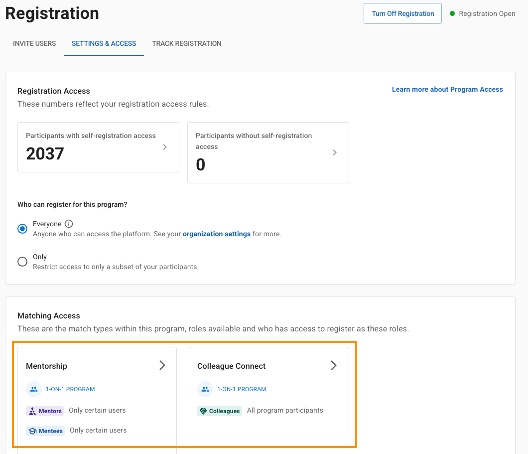This screenshot has width=528, height=454.
Task: Click the Mentees role badge
Action: click(x=45, y=431)
